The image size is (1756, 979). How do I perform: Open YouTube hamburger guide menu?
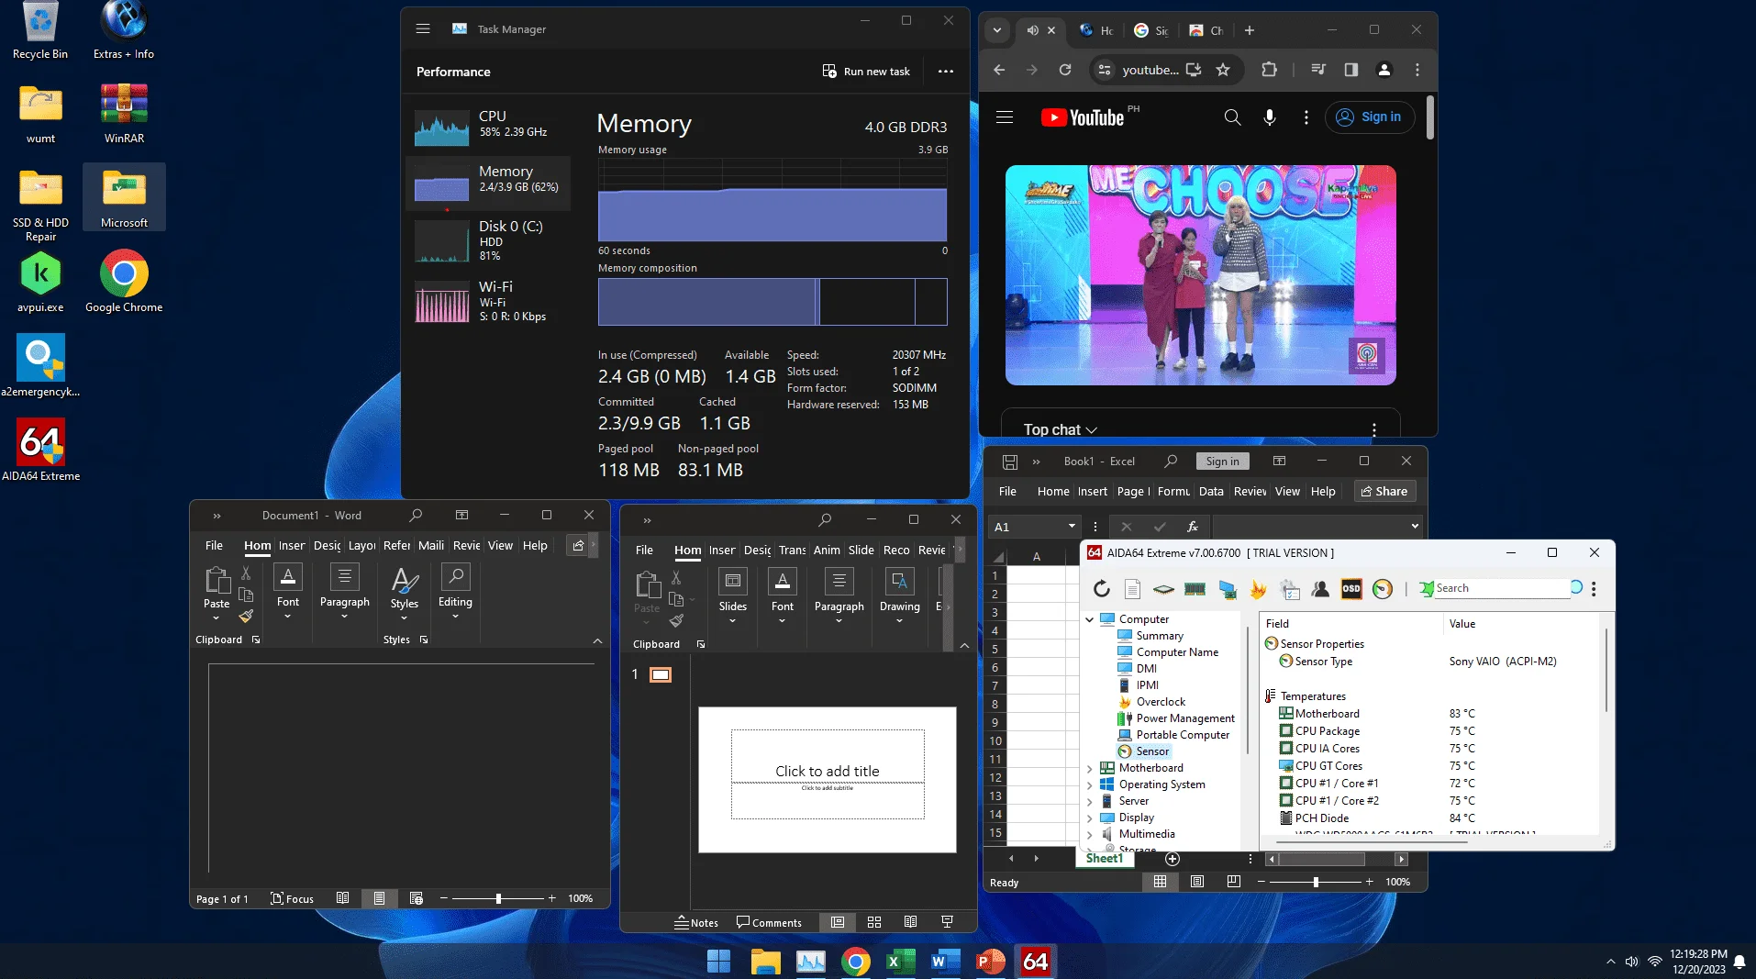click(1005, 117)
